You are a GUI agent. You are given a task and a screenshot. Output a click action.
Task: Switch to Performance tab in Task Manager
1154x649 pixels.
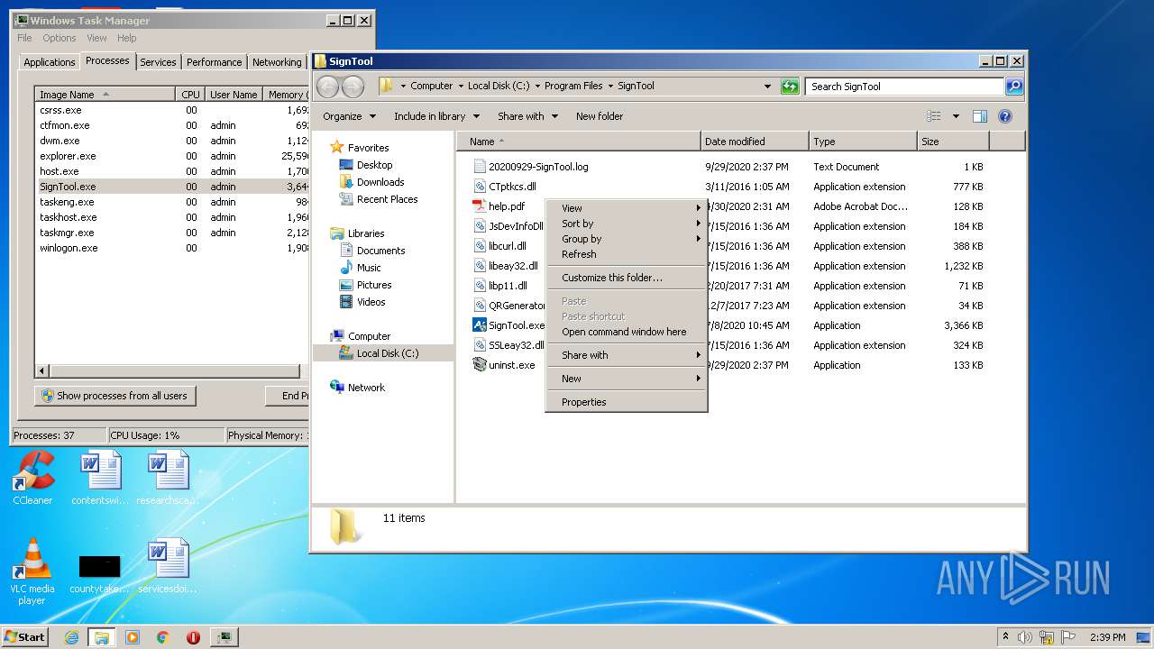pyautogui.click(x=214, y=62)
